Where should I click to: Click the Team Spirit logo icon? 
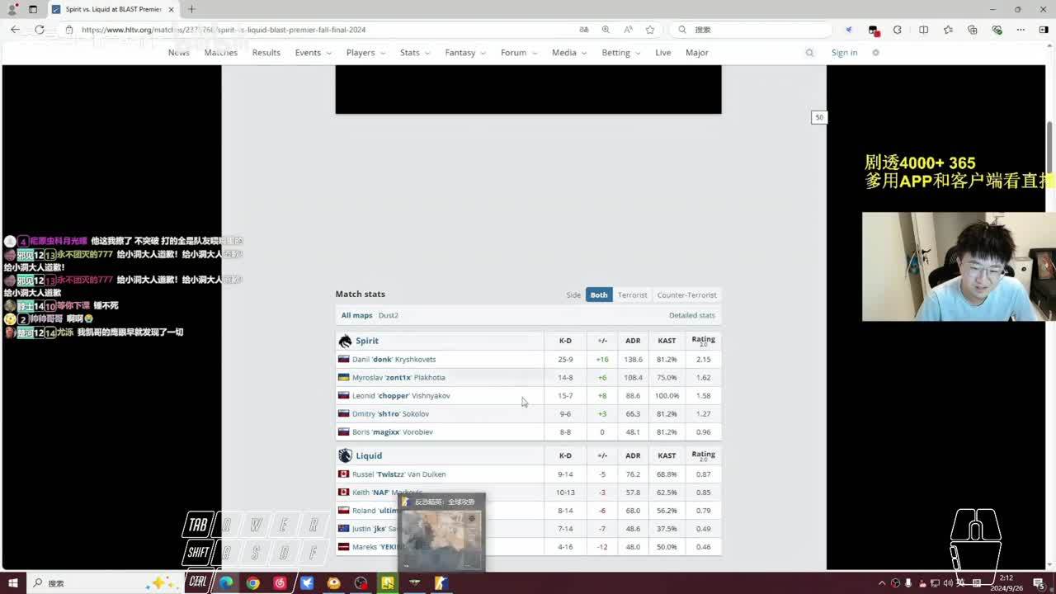click(345, 341)
